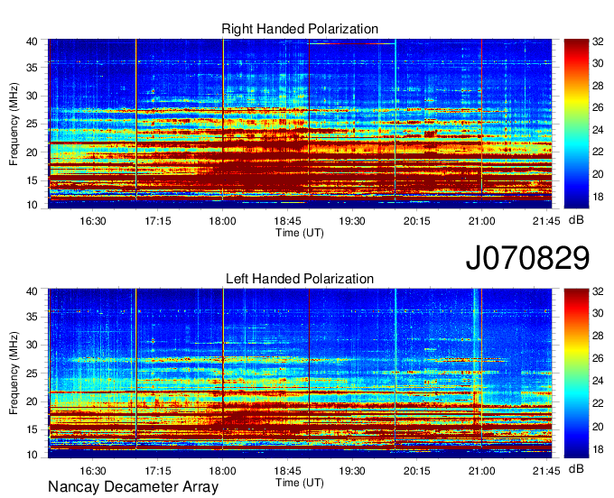Click the "15" frequency tick of Left Handed plot
Image resolution: width=614 pixels, height=498 pixels.
32,430
